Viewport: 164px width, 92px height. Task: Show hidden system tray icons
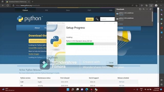point(134,89)
